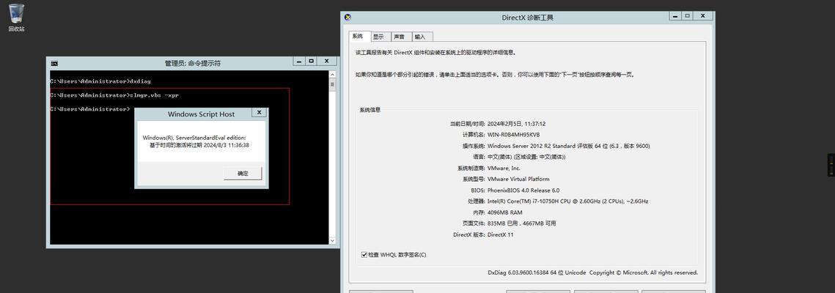Click the expiry date 2024/8/3 11:36:38 text
Screen dimensions: 835x293
[199, 144]
